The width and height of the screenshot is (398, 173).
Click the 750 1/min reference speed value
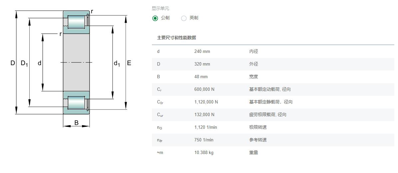204,140
